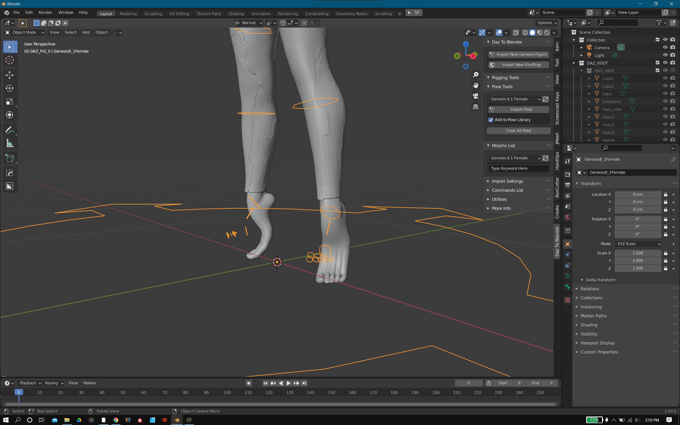Open the Modifier Properties wrench tab
The width and height of the screenshot is (680, 425).
(567, 161)
